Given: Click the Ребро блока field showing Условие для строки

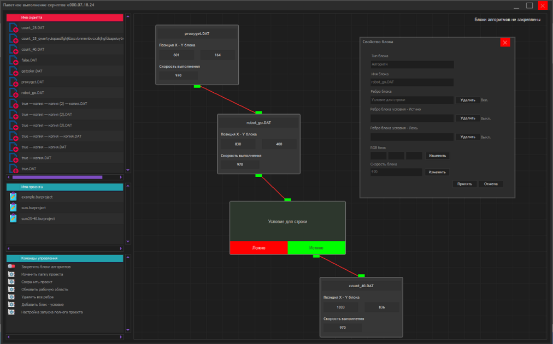Looking at the screenshot, I should point(412,100).
